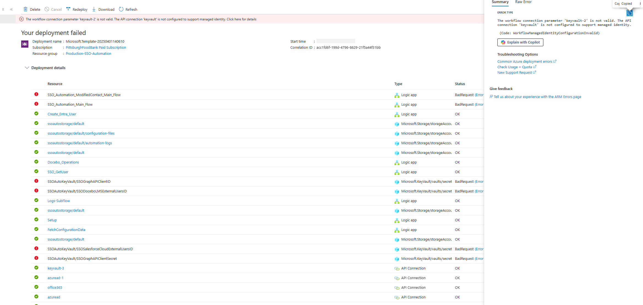Image resolution: width=643 pixels, height=305 pixels.
Task: Switch to the Raw Error tab
Action: pyautogui.click(x=523, y=2)
